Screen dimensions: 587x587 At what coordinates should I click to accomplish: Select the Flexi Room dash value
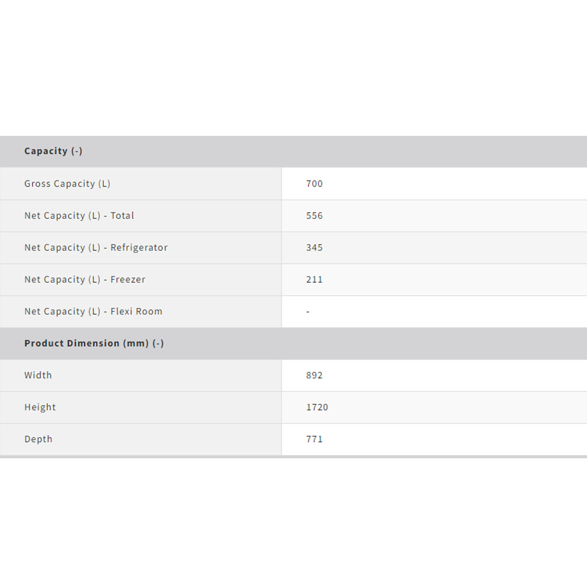coord(308,311)
